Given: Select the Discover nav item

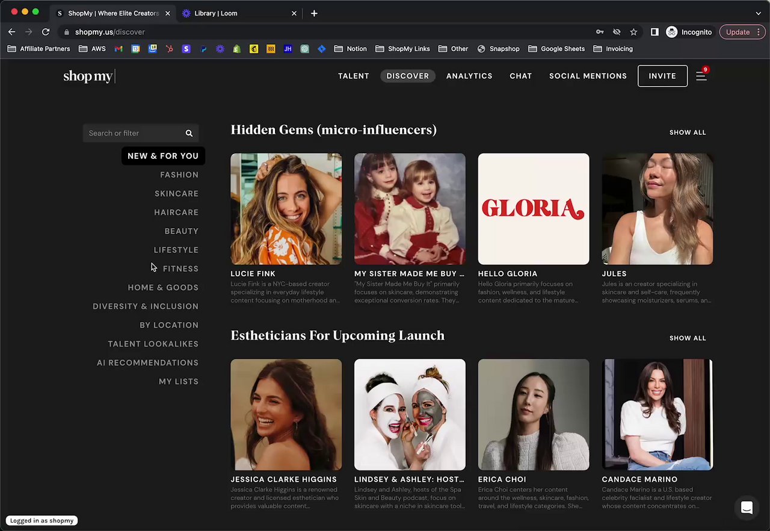Looking at the screenshot, I should pos(408,76).
